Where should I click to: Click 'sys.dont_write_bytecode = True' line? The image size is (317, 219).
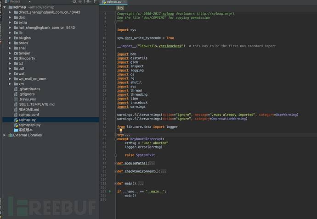[145, 38]
